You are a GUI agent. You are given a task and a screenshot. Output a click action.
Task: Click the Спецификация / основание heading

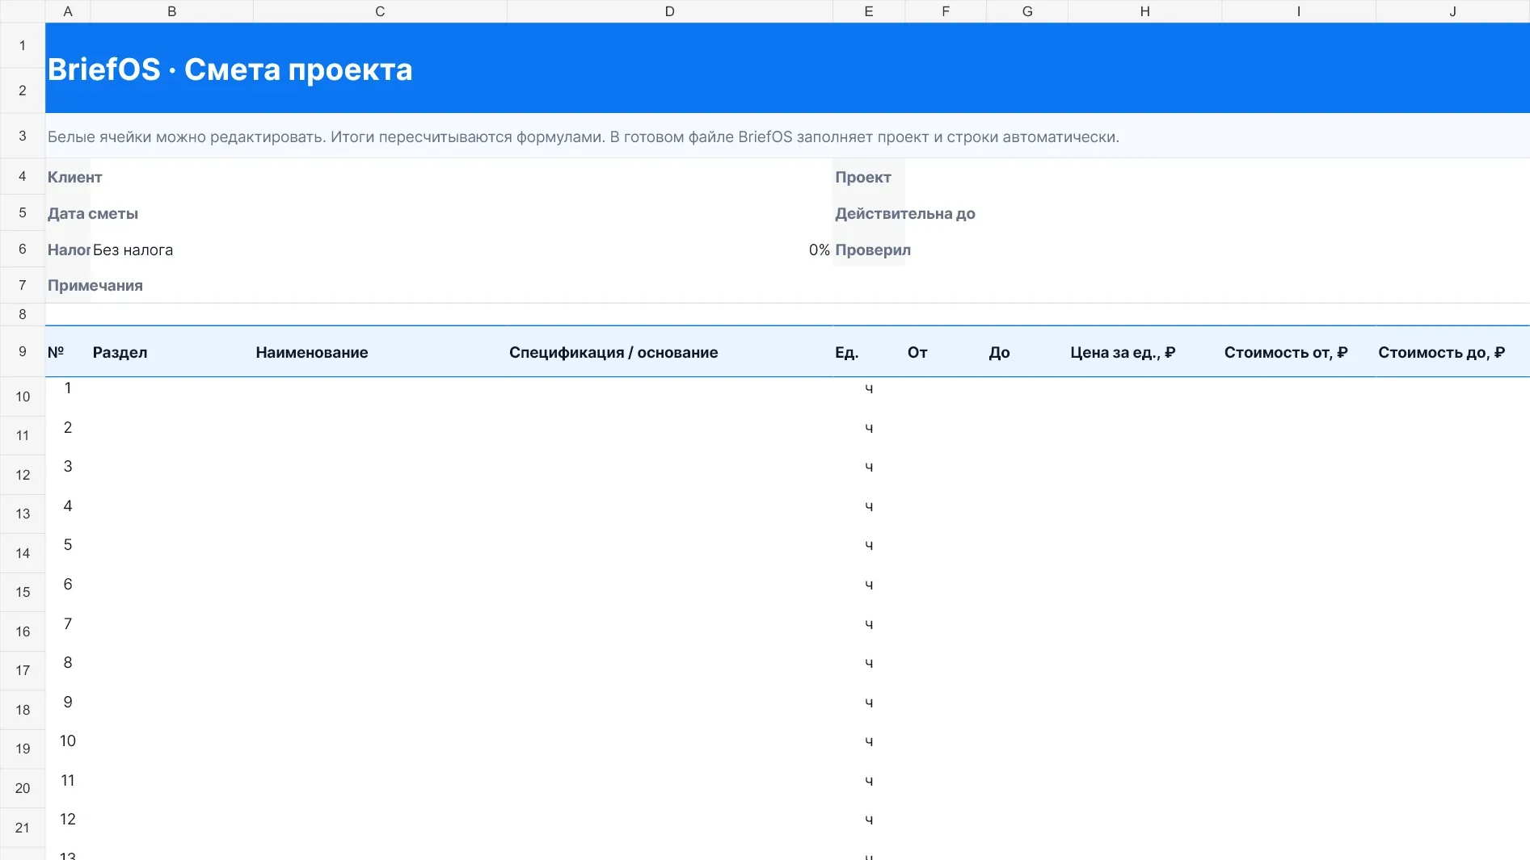coord(613,352)
